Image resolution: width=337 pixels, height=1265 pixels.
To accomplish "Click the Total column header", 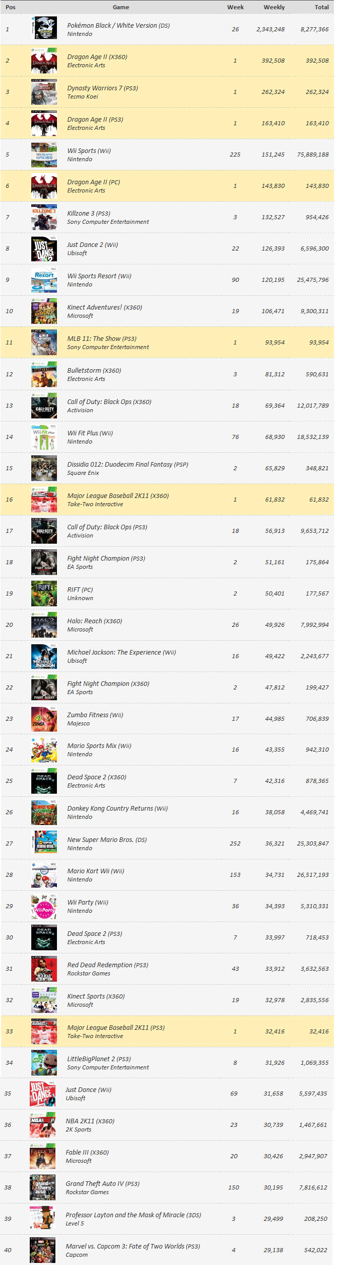I will click(322, 7).
